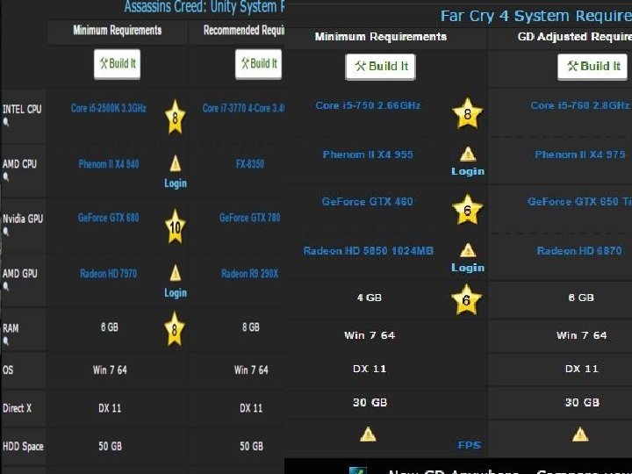This screenshot has width=632, height=474.
Task: Click the Login link beside Phenom II X4 955
Action: (x=468, y=171)
